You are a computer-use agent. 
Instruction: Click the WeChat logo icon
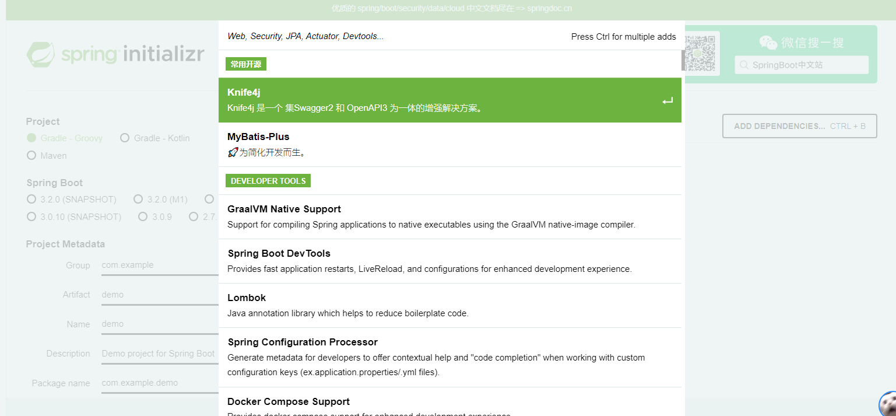click(768, 43)
